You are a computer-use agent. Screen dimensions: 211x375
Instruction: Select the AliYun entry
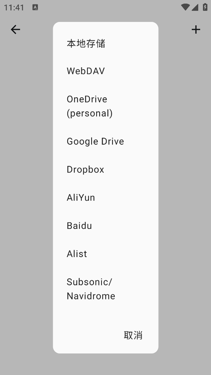[105, 197]
